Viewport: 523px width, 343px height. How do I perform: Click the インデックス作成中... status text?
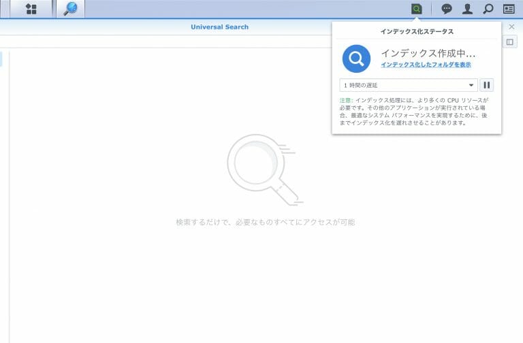pos(428,53)
